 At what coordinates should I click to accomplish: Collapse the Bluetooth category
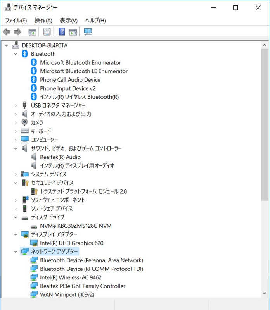click(16, 54)
